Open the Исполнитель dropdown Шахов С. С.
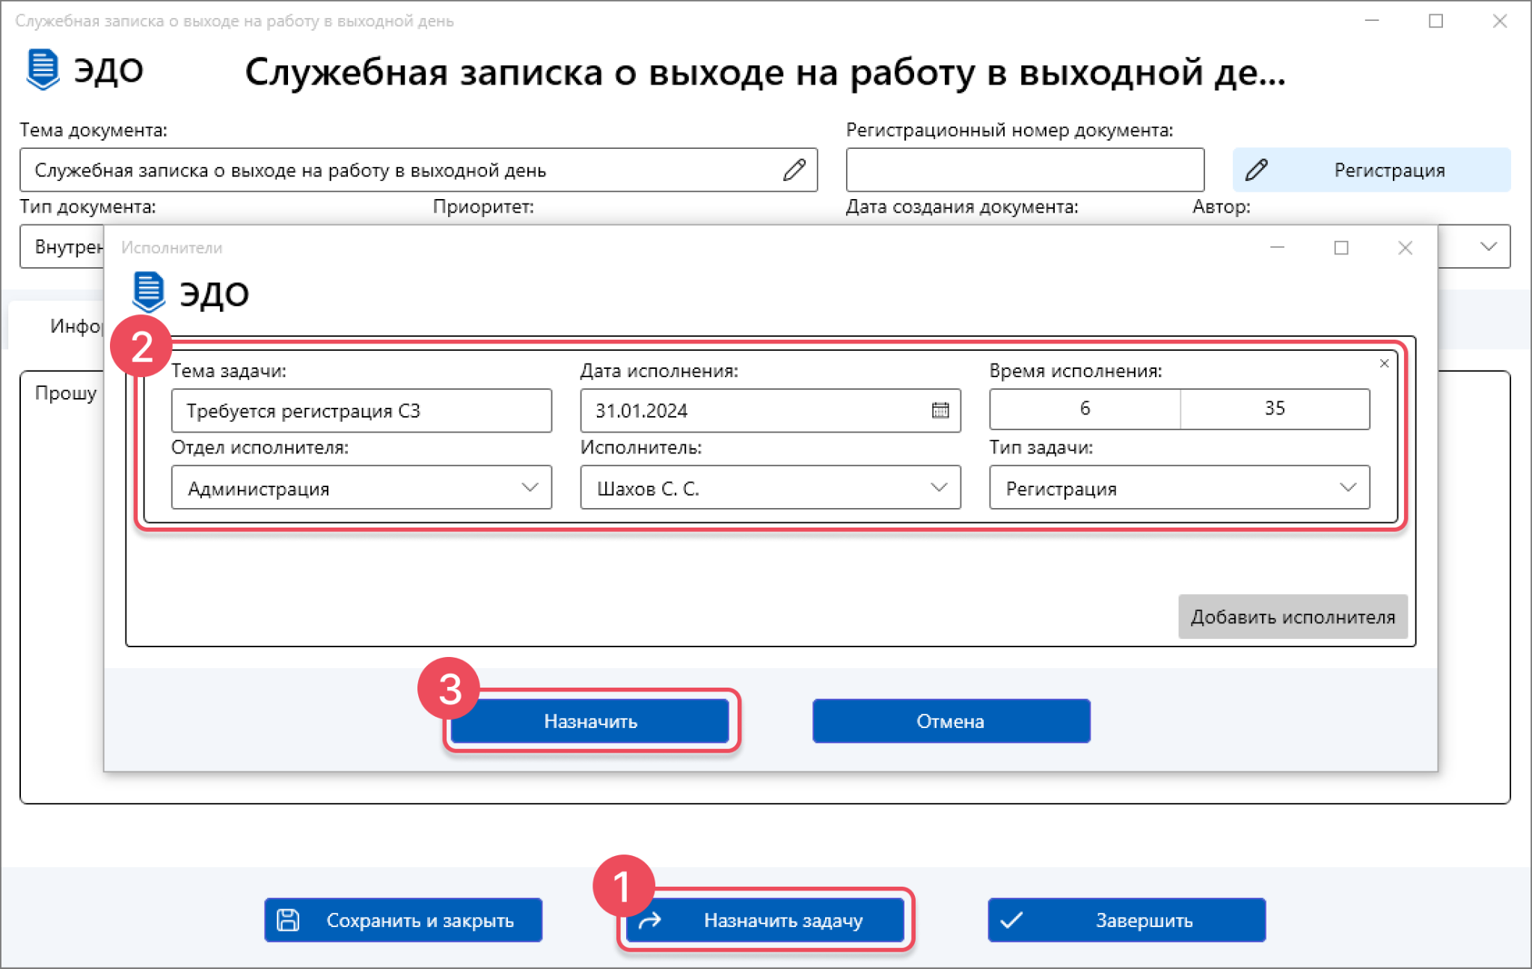Screen dimensions: 1532x969 (770, 487)
